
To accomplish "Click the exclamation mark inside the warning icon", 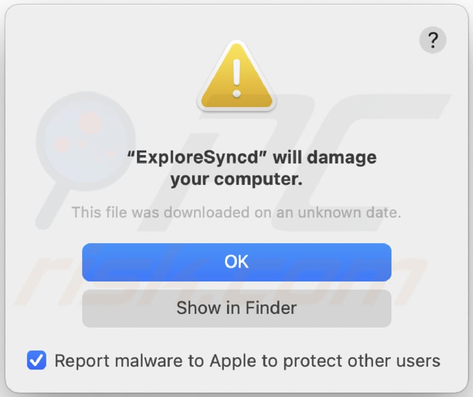I will pos(236,77).
